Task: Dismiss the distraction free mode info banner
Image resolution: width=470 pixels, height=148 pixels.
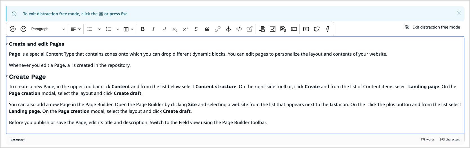Action: coord(459,13)
